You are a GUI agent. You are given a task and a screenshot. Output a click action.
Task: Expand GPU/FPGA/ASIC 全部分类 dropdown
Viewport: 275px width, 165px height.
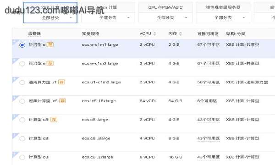pyautogui.click(x=165, y=18)
